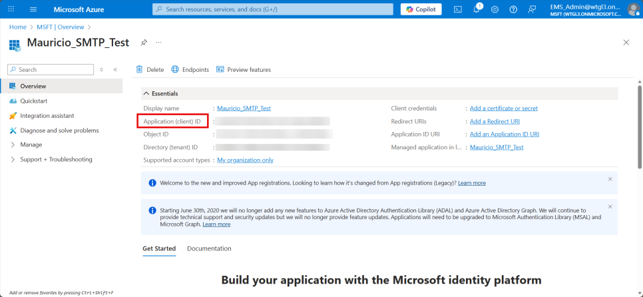The height and width of the screenshot is (297, 643).
Task: Open portal settings gear
Action: point(495,9)
